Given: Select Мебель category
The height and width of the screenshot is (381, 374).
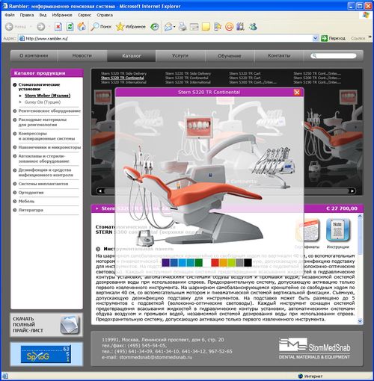Looking at the screenshot, I should coord(26,201).
